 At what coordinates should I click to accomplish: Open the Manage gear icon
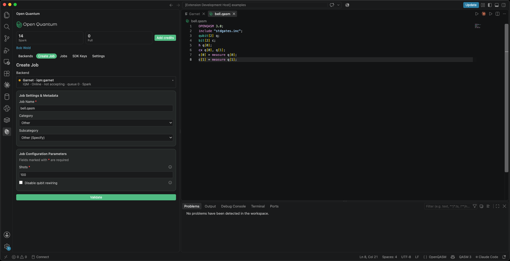pos(7,247)
